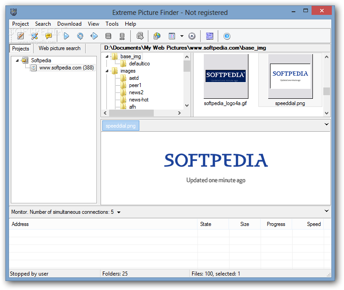
Task: Click the folder tree vertical scrollbar thumb
Action: [187, 66]
